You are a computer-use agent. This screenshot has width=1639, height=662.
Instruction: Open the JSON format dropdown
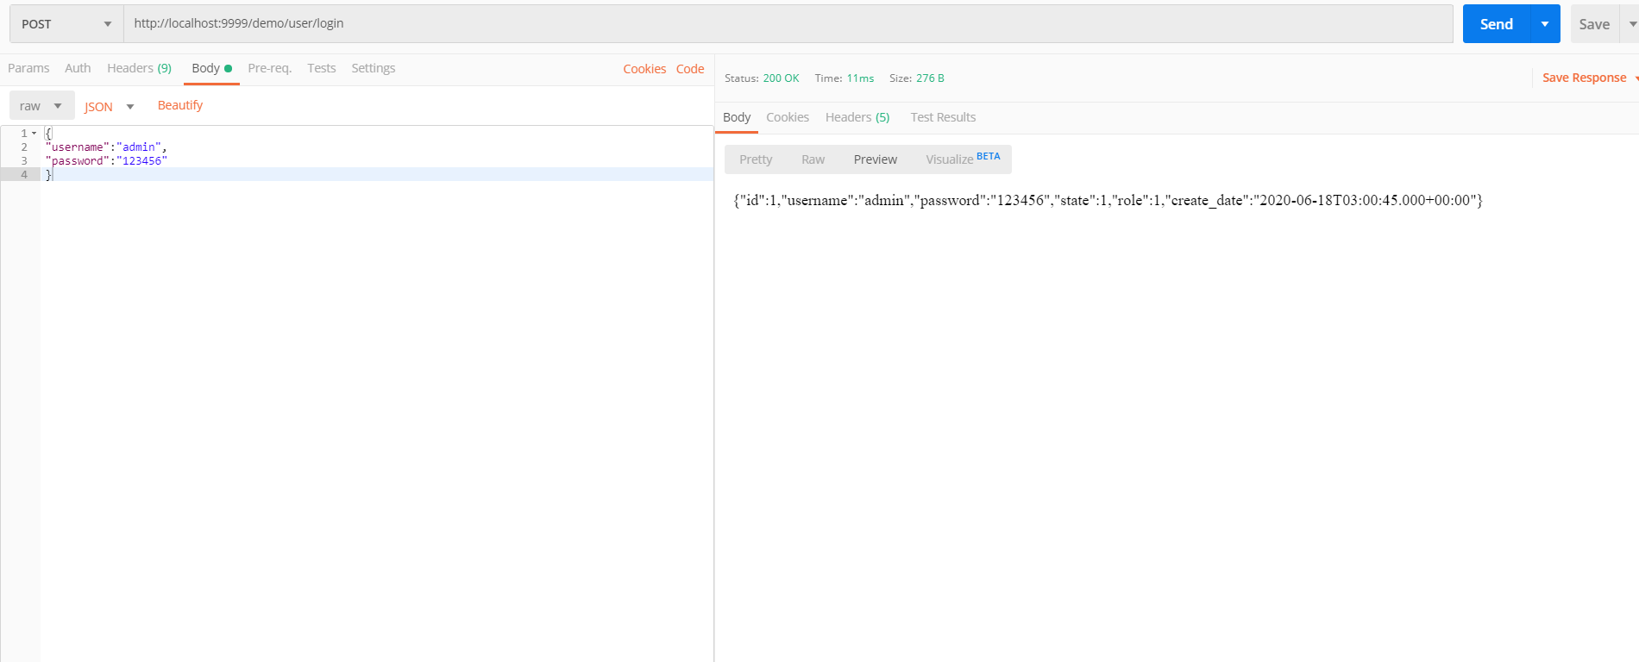tap(110, 107)
